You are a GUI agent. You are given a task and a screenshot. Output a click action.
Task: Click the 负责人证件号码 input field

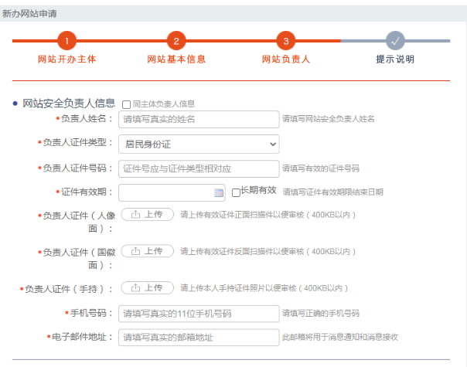click(x=199, y=168)
